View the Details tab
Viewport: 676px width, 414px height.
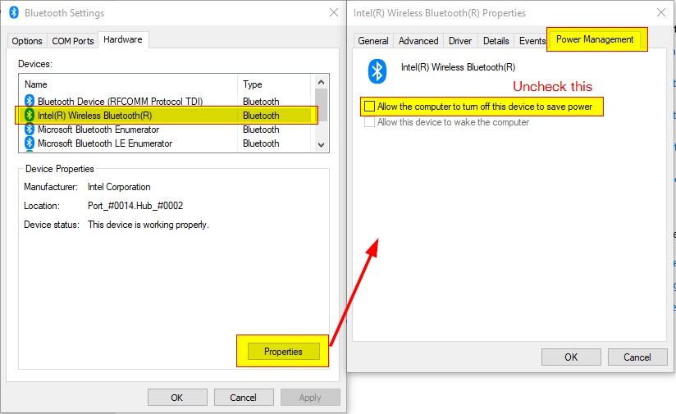[x=496, y=41]
